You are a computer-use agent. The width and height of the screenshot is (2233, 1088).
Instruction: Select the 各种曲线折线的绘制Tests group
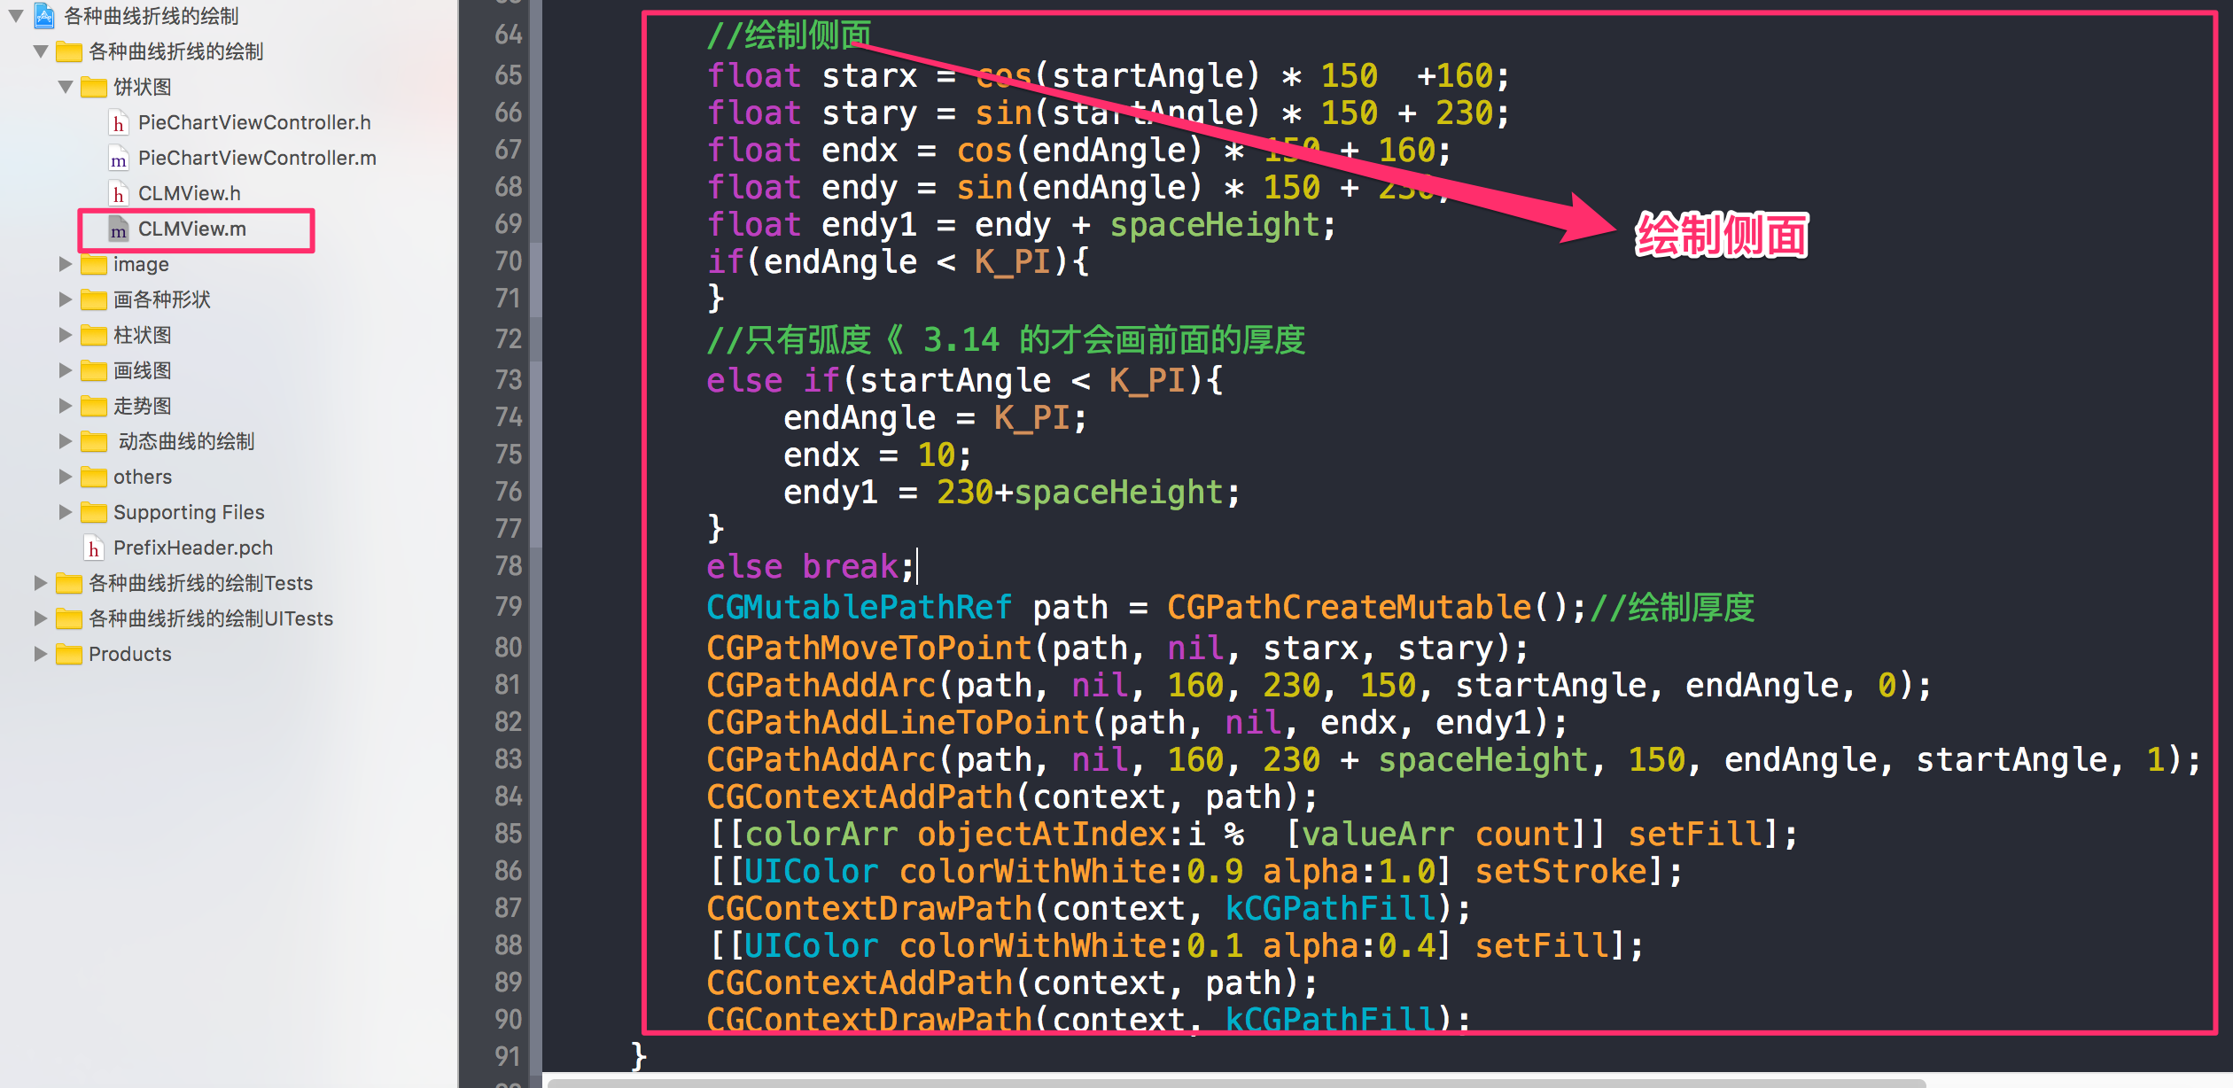(200, 583)
